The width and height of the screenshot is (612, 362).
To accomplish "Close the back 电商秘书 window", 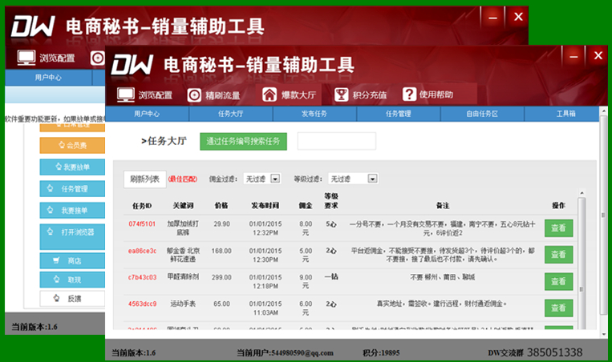I will click(x=518, y=17).
